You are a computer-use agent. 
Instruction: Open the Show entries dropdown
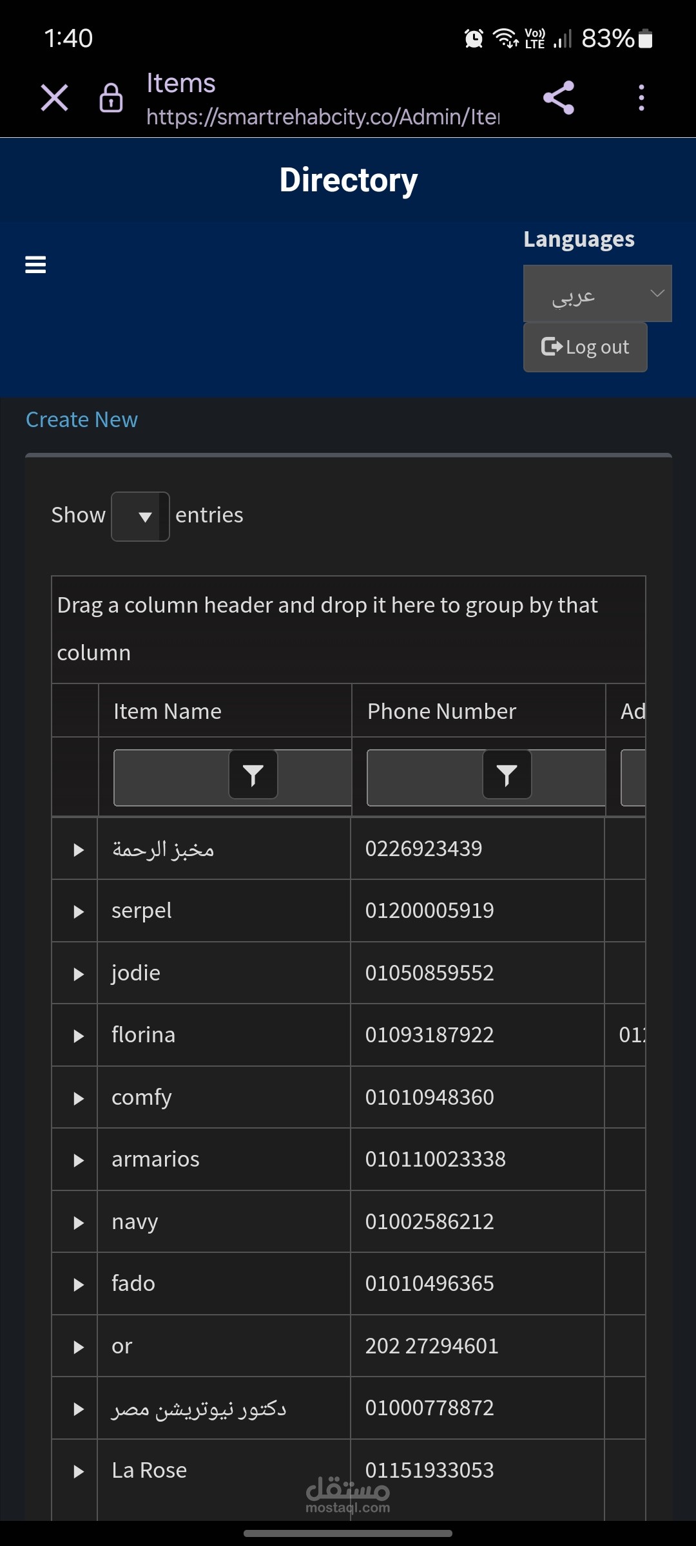pos(140,515)
